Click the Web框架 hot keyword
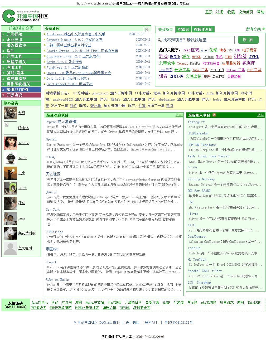The height and width of the screenshot is (340, 266). tap(191, 50)
